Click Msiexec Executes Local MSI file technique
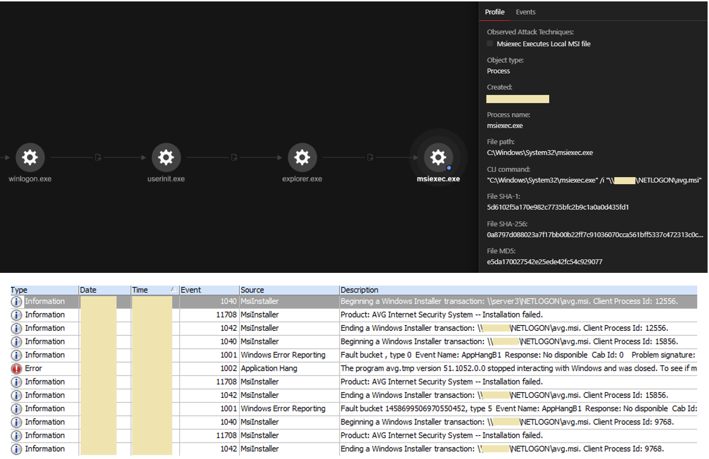This screenshot has width=709, height=459. (x=543, y=44)
